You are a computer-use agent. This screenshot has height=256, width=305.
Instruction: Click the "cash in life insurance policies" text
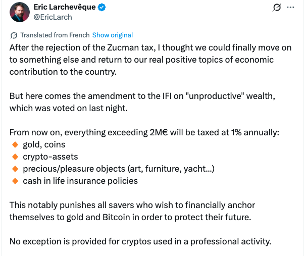(80, 181)
